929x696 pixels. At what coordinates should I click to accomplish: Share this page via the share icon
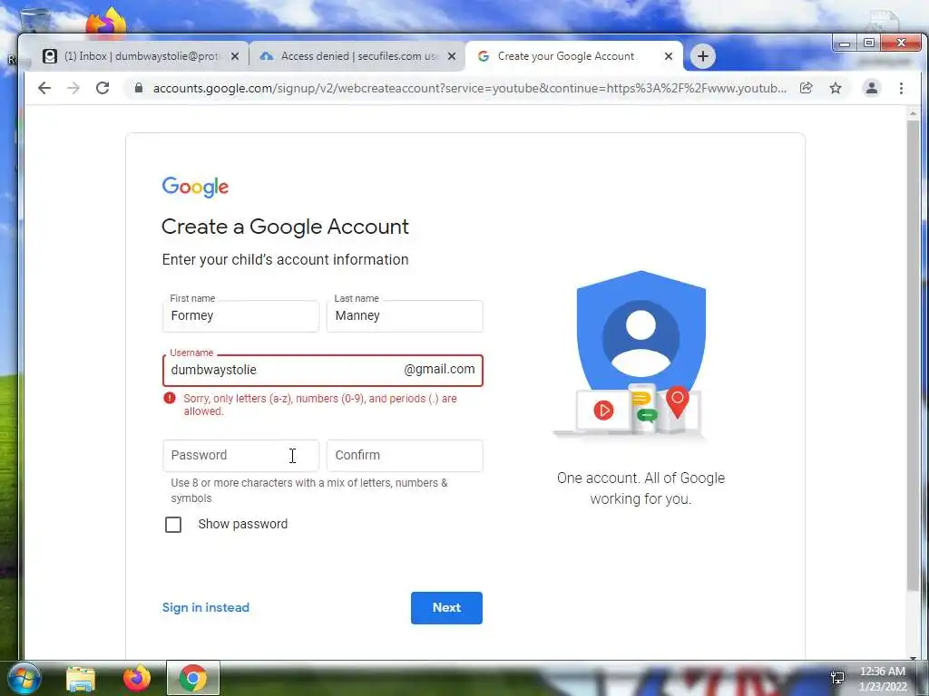point(806,88)
